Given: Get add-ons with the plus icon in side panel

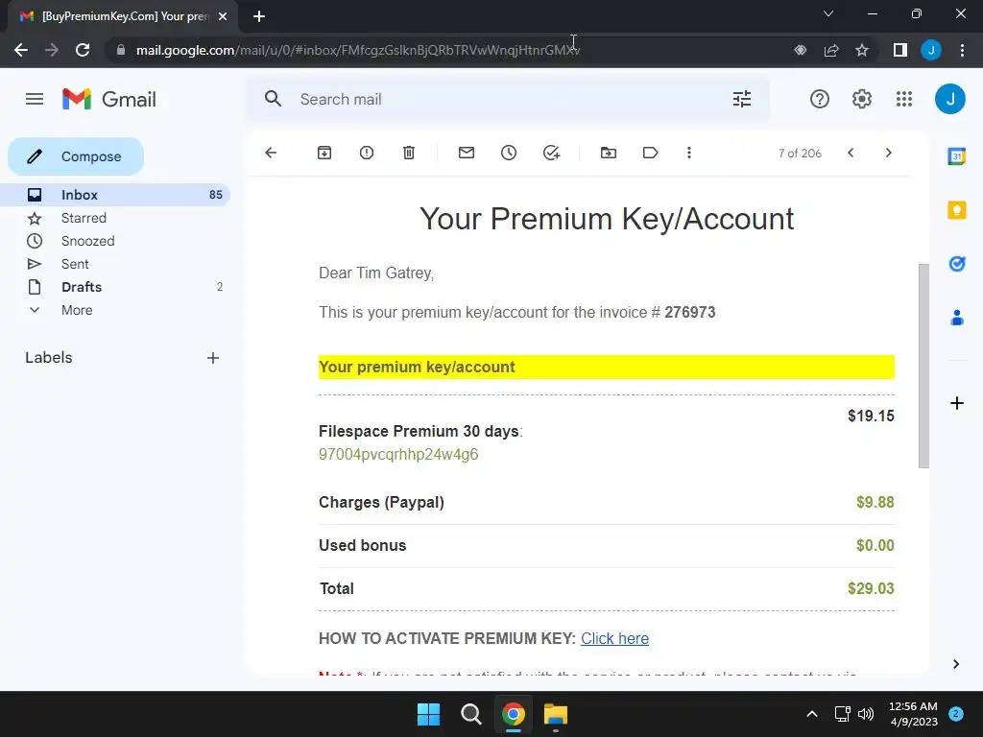Looking at the screenshot, I should pyautogui.click(x=957, y=403).
